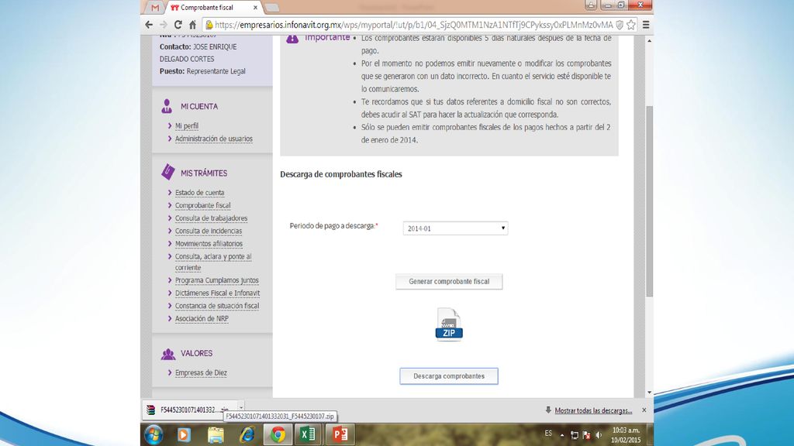
Task: Click the shield icon in the address bar
Action: 620,25
